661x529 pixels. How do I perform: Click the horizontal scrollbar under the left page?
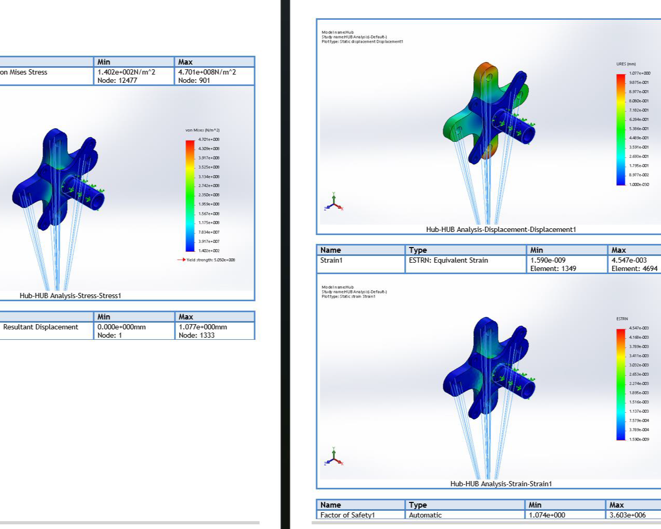129,522
